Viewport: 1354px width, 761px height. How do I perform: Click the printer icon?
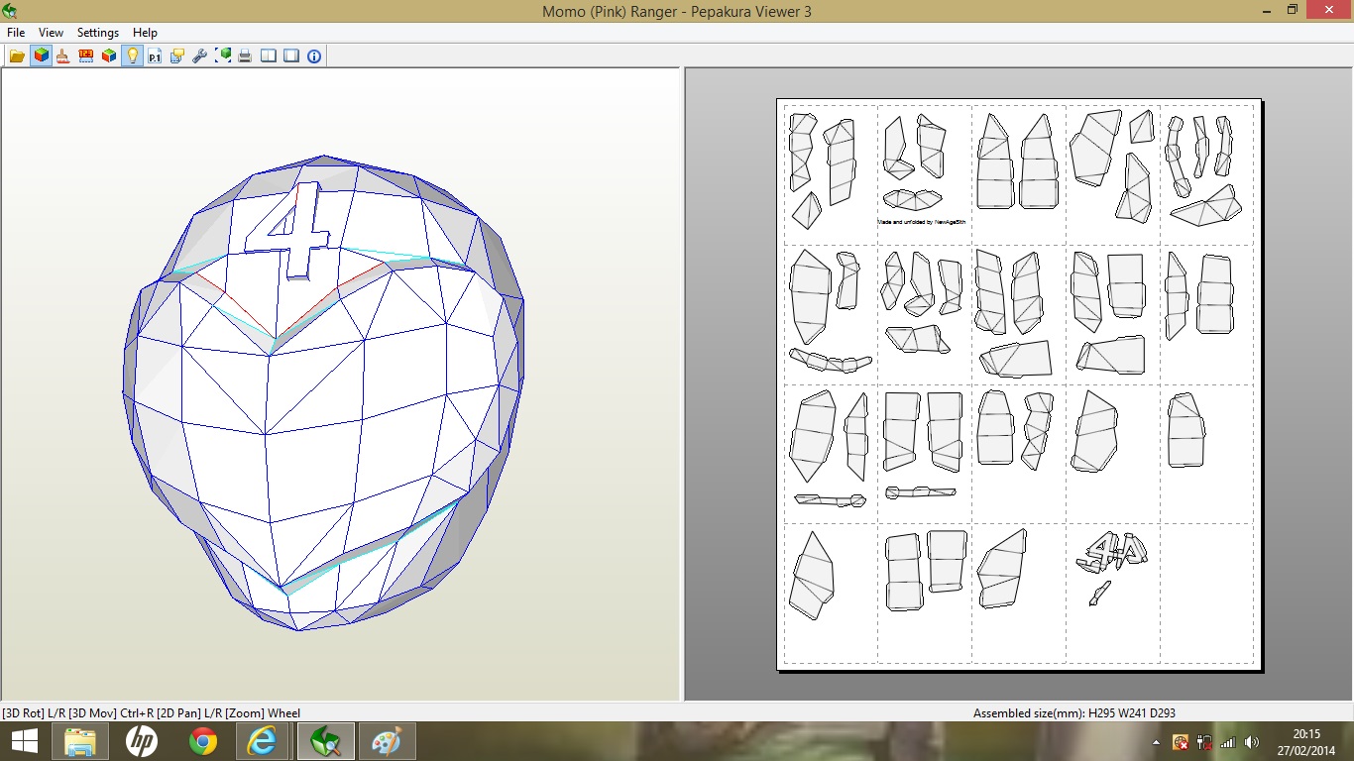point(246,56)
